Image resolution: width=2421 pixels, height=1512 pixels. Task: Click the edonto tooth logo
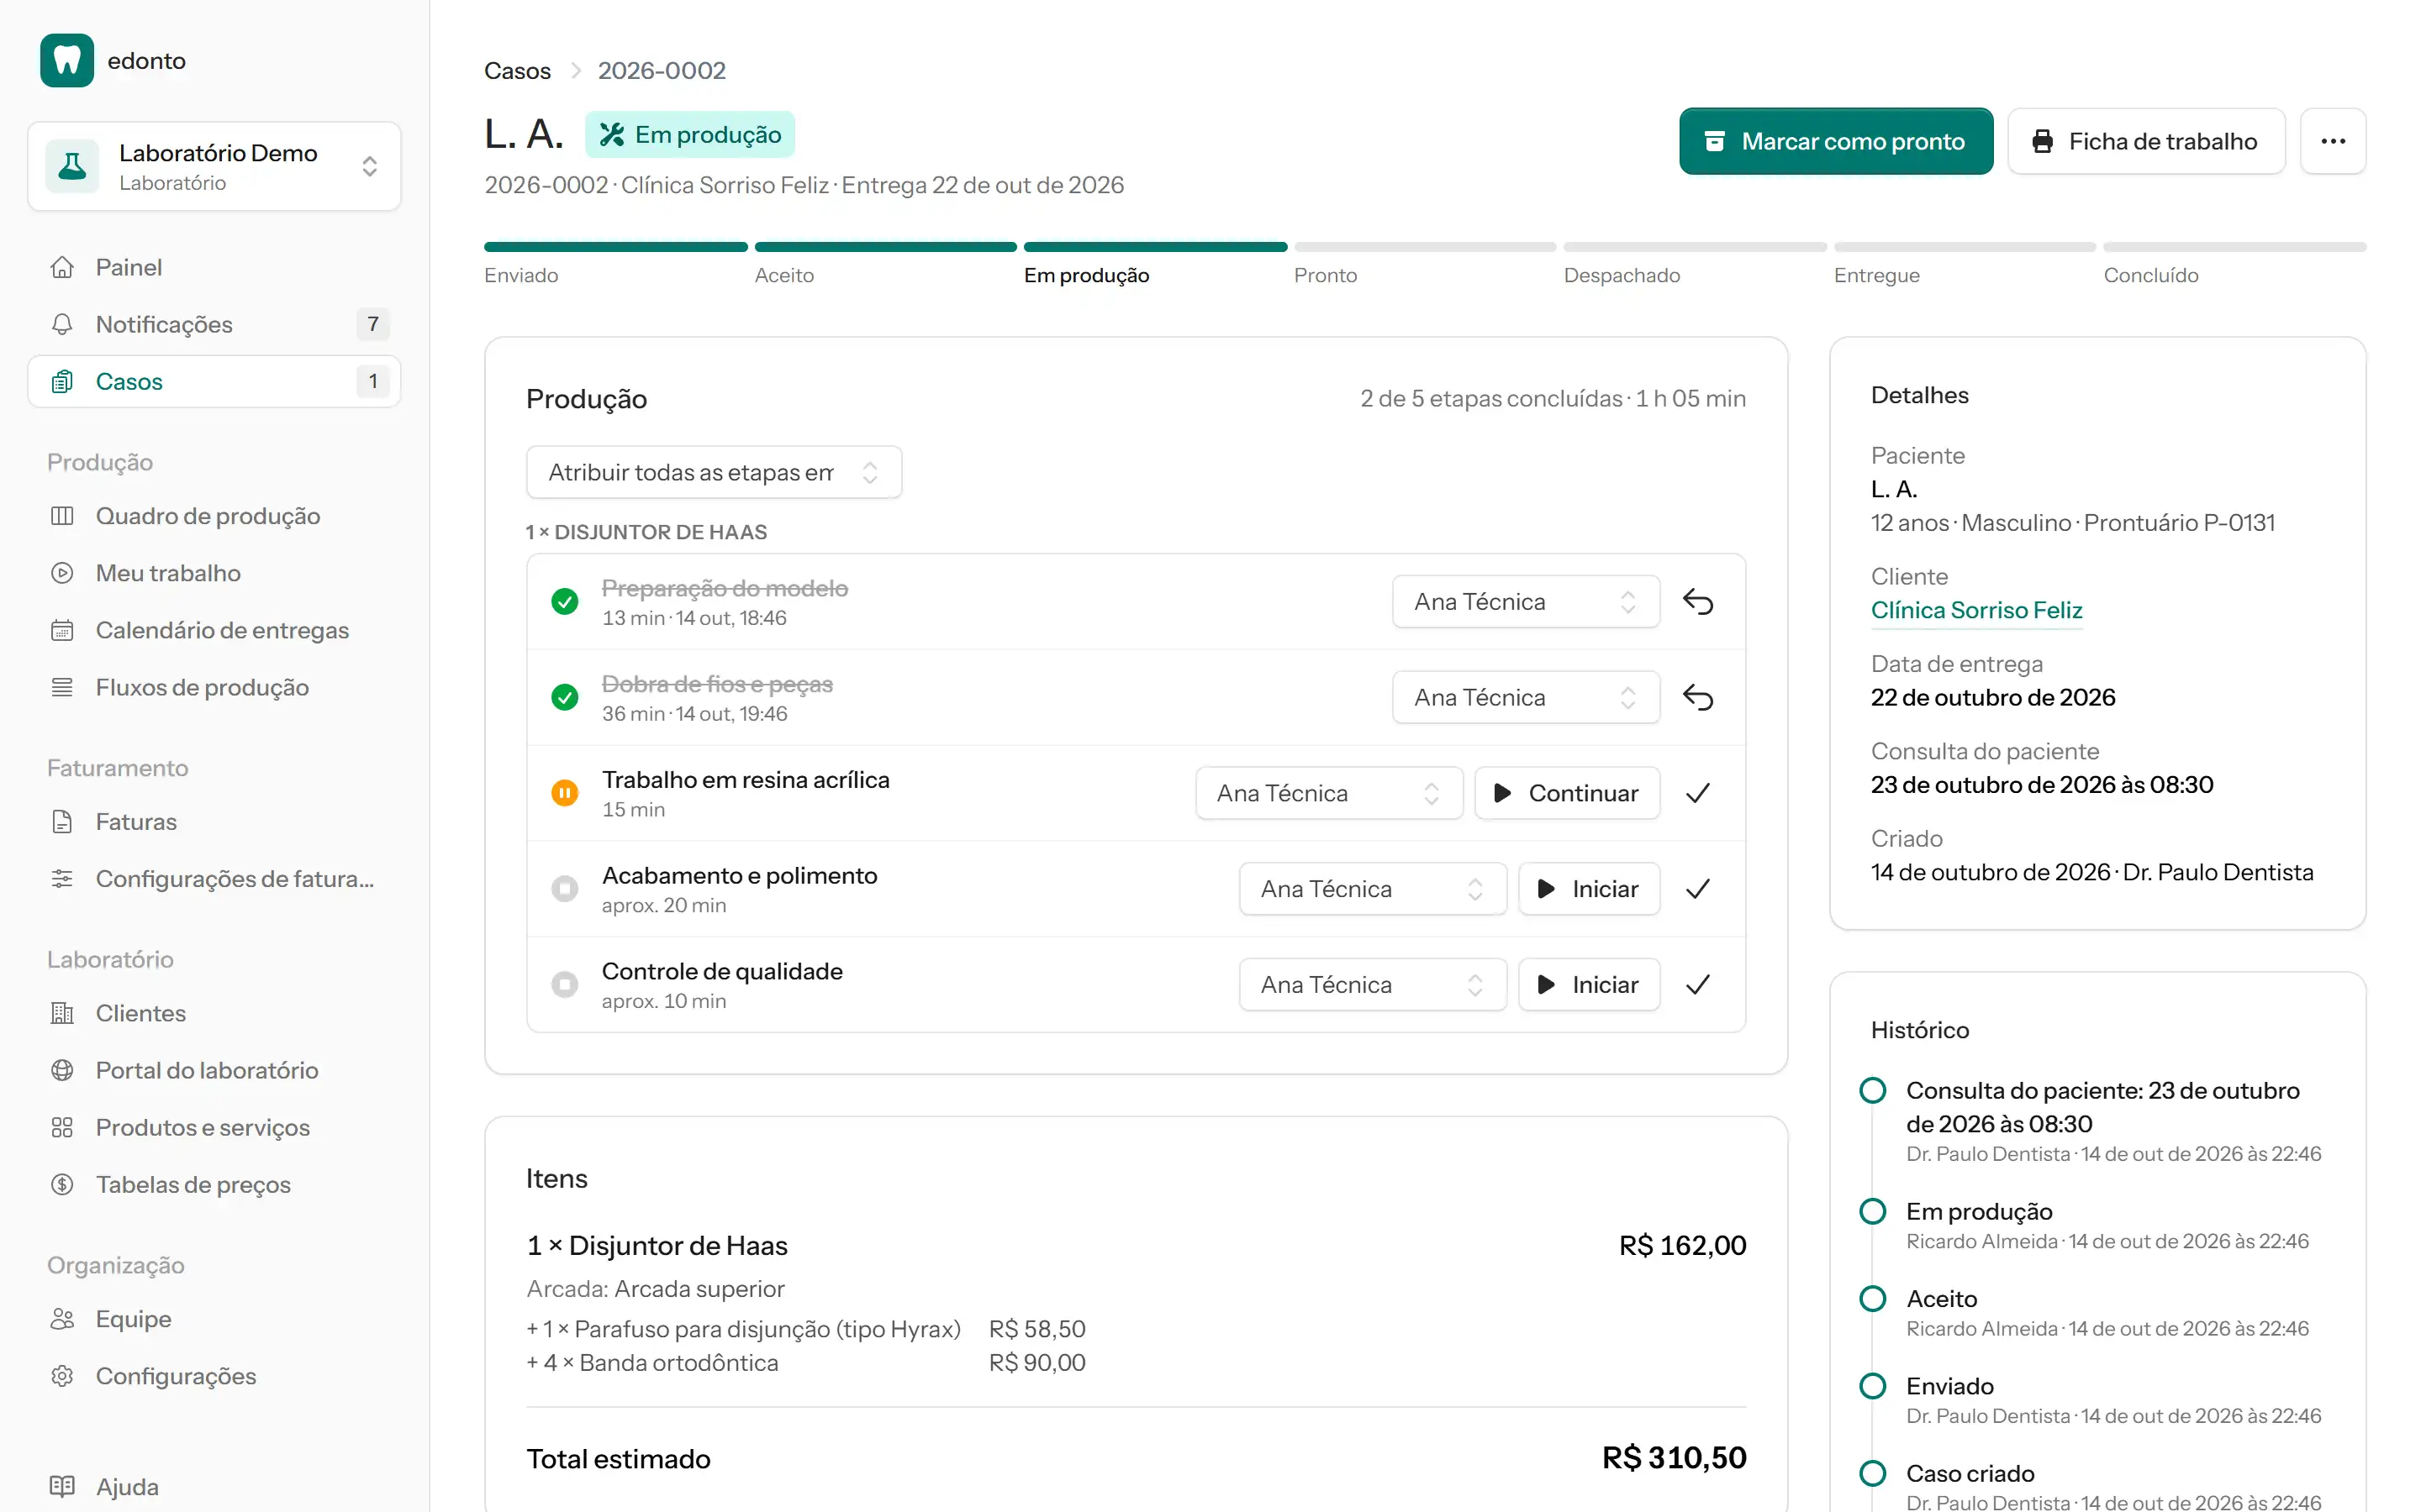67,61
